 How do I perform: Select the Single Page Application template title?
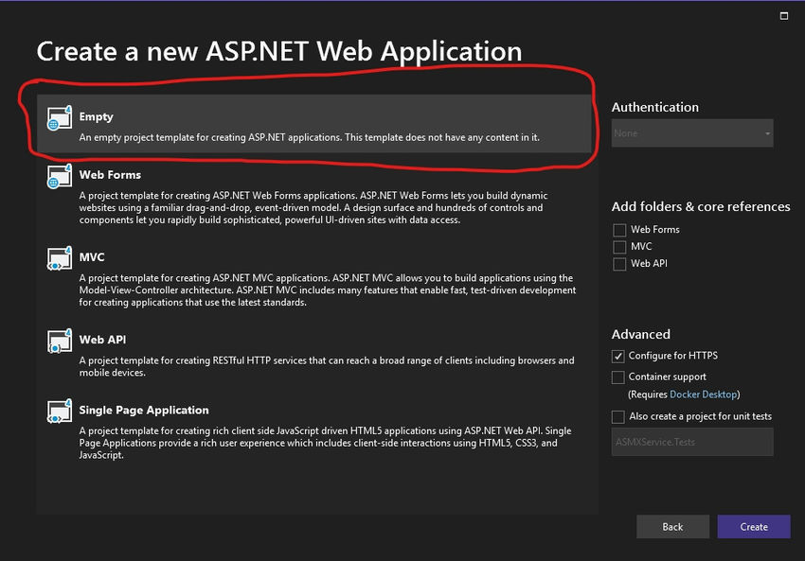[144, 411]
